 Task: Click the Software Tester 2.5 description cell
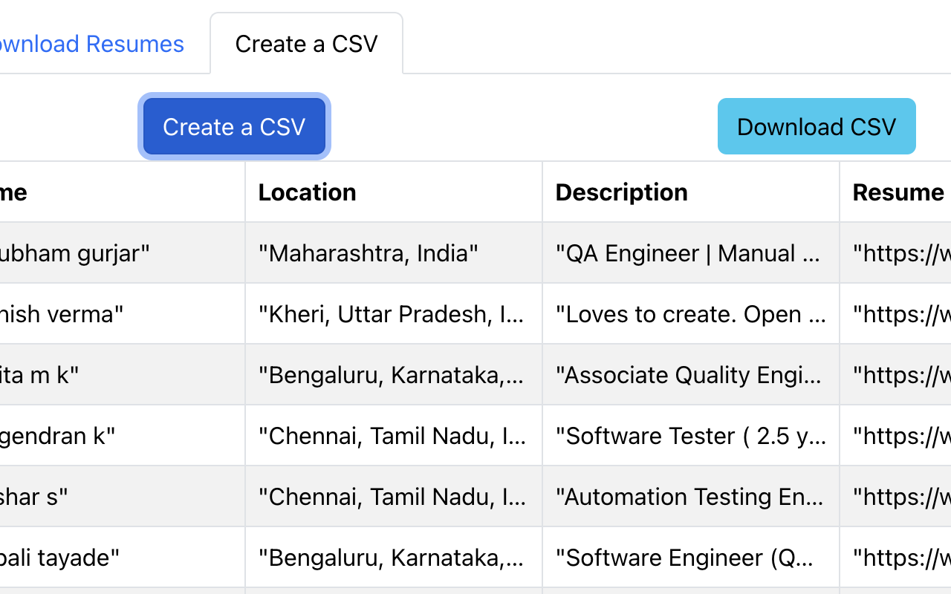pyautogui.click(x=691, y=435)
